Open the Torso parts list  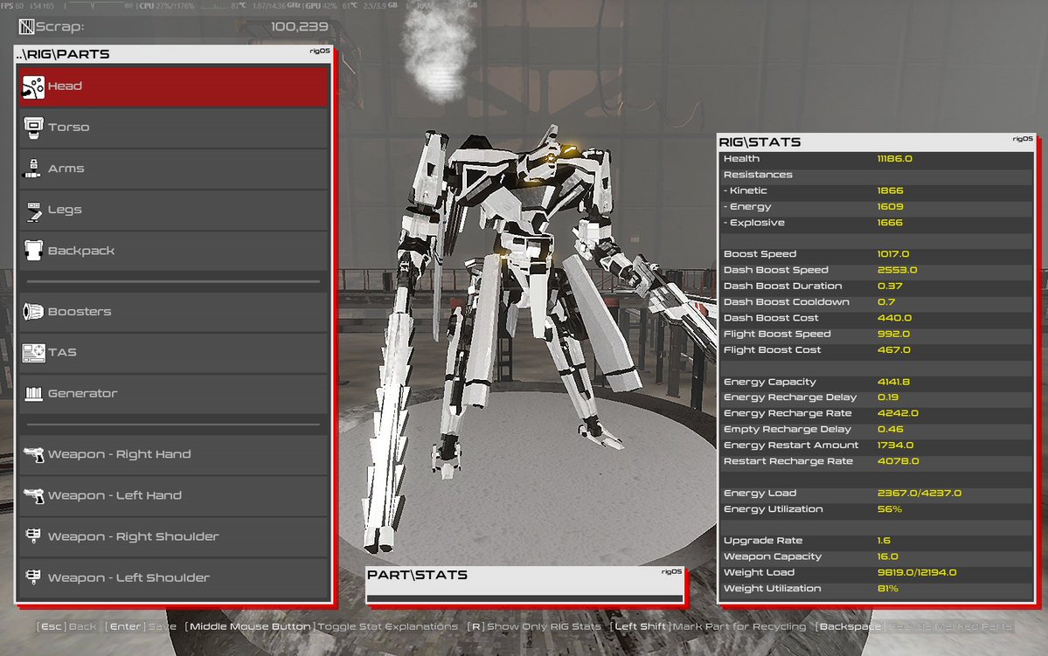[174, 128]
